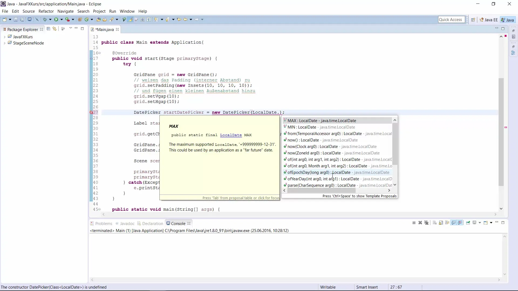Expand the JavaFXKurs project tree
This screenshot has height=291, width=518.
[x=5, y=37]
